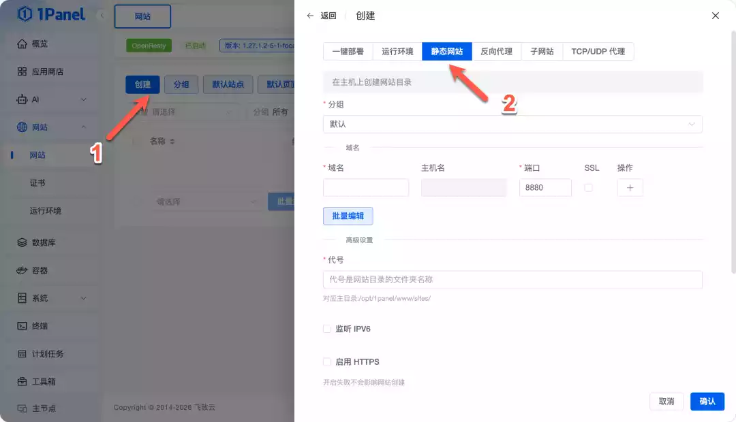Open the 应用商店 app store
The image size is (736, 422).
(48, 71)
